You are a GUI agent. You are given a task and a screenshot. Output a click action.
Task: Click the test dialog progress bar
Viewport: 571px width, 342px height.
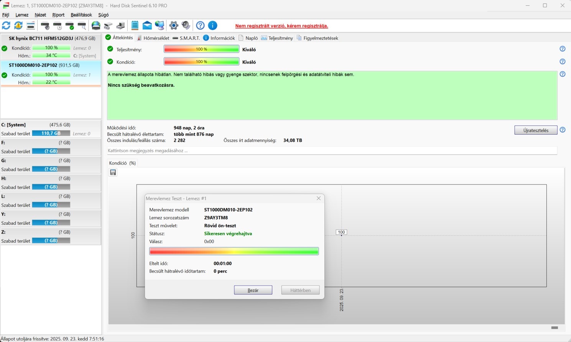(234, 251)
